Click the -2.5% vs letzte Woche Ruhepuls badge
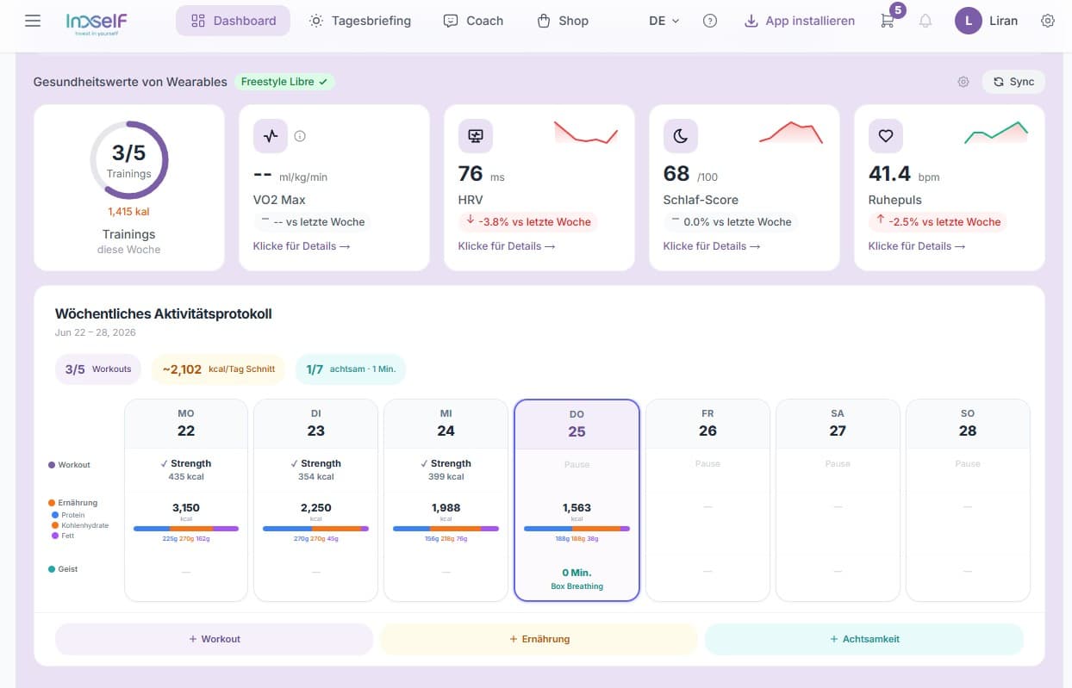The height and width of the screenshot is (688, 1072). [x=938, y=221]
